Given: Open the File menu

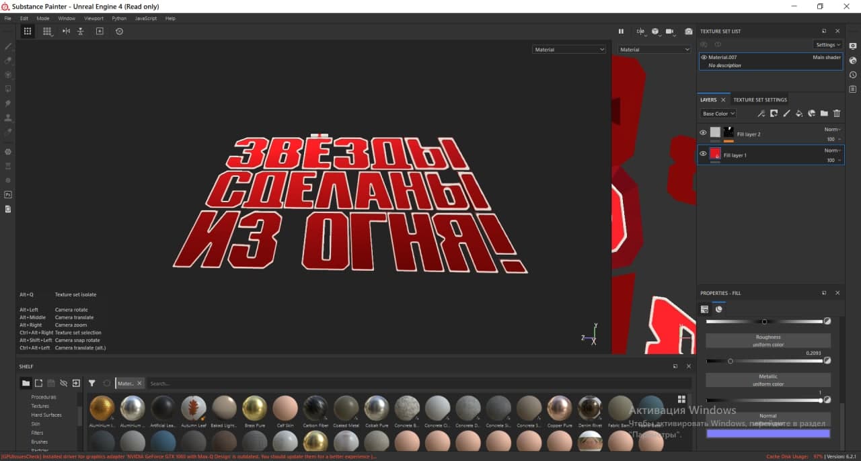Looking at the screenshot, I should [8, 18].
